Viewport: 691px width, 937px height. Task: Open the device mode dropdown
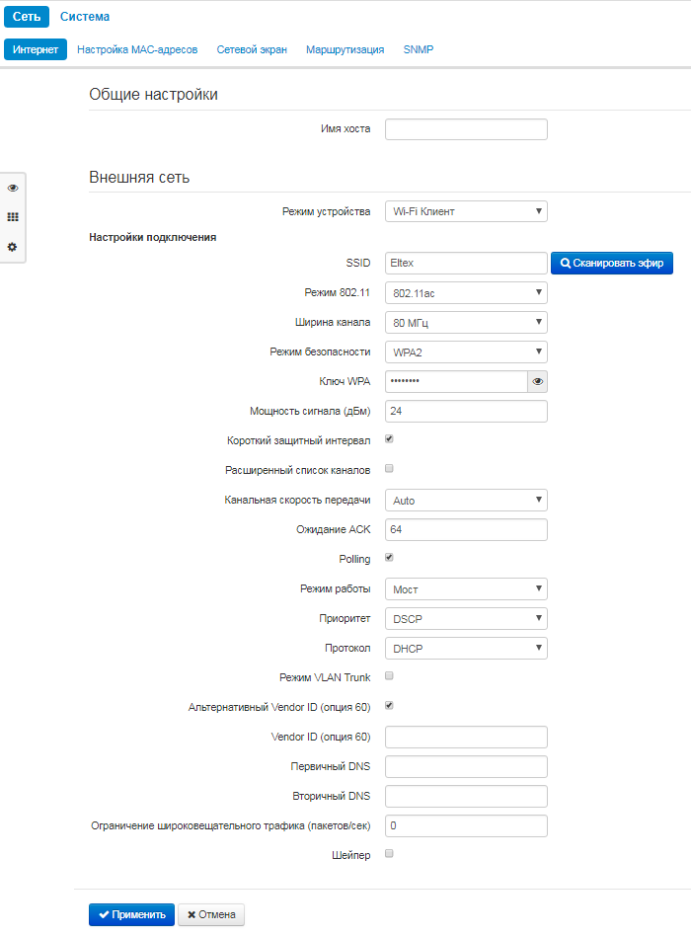click(x=466, y=211)
